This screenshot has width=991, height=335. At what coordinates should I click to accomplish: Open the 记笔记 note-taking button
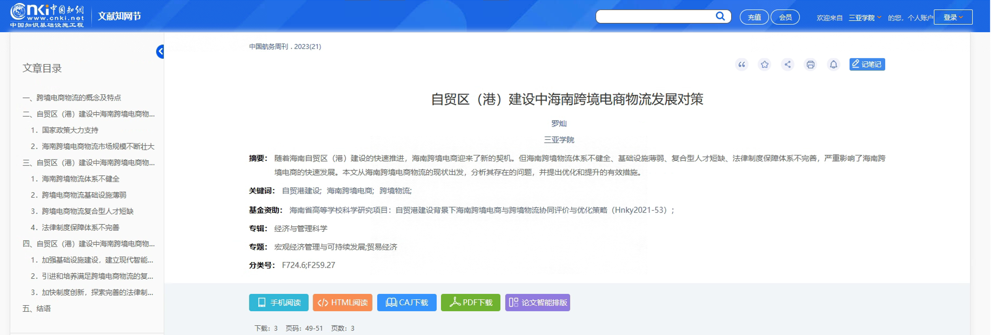(867, 64)
